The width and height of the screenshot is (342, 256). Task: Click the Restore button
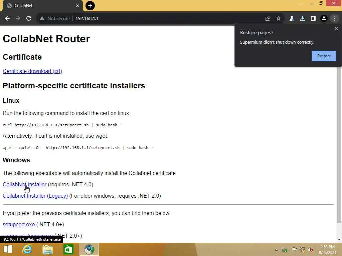click(x=324, y=56)
